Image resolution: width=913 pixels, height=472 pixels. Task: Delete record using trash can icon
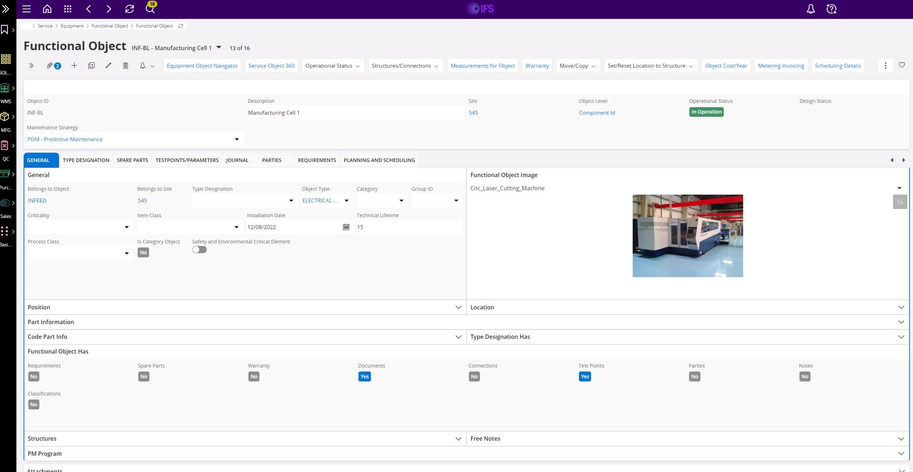click(x=126, y=66)
